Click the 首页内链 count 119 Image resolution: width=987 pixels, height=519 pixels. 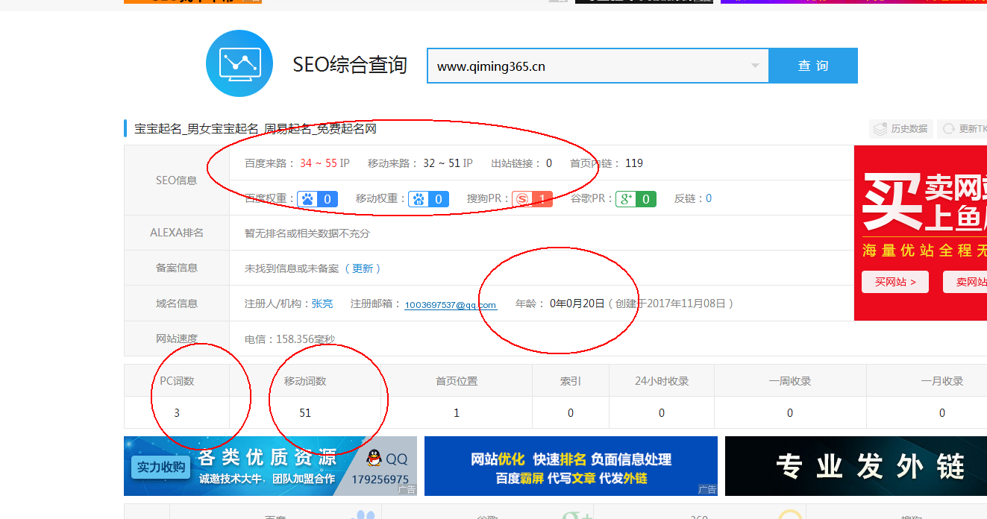pyautogui.click(x=634, y=163)
